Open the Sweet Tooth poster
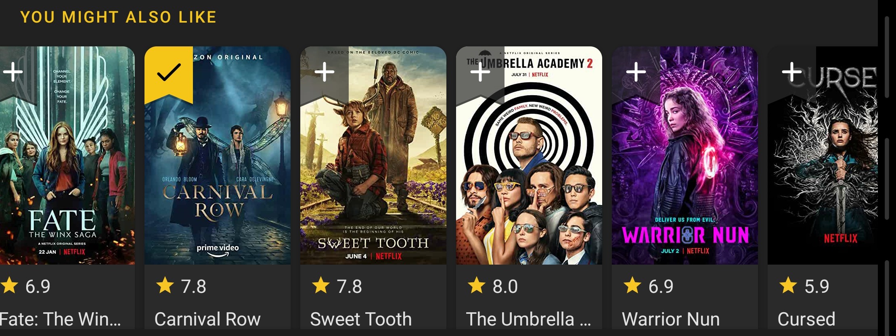Viewport: 896px width, 336px height. tap(373, 169)
